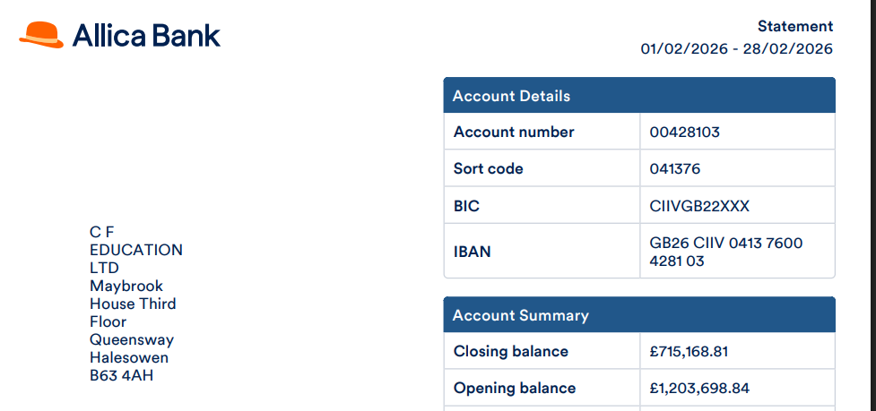
Task: Click the B63 4AH postcode line
Action: tap(121, 375)
